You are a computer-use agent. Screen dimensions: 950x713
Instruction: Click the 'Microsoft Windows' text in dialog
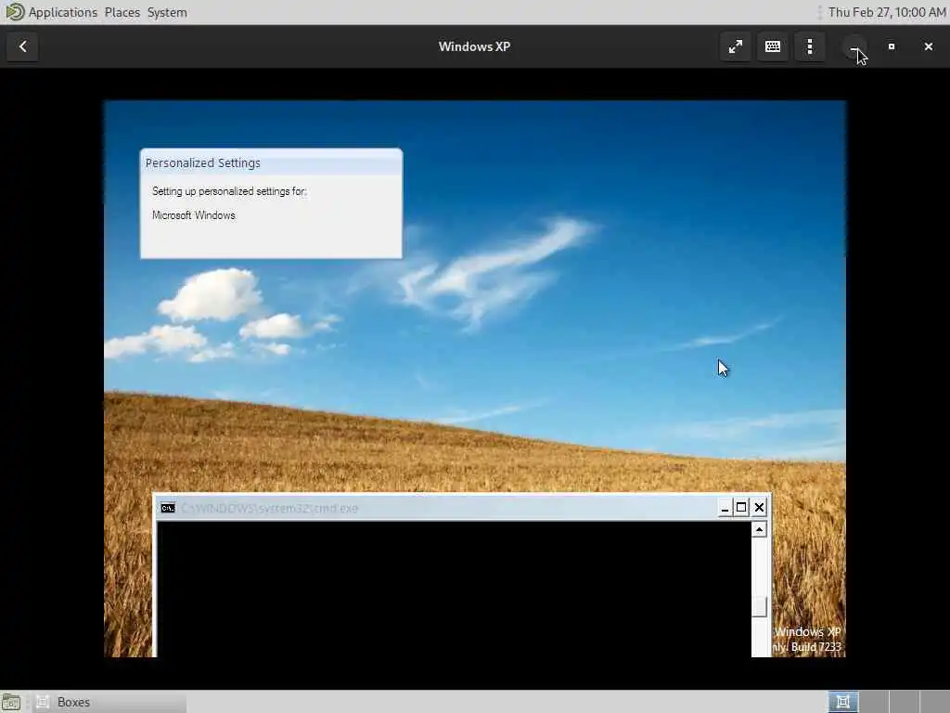tap(193, 215)
